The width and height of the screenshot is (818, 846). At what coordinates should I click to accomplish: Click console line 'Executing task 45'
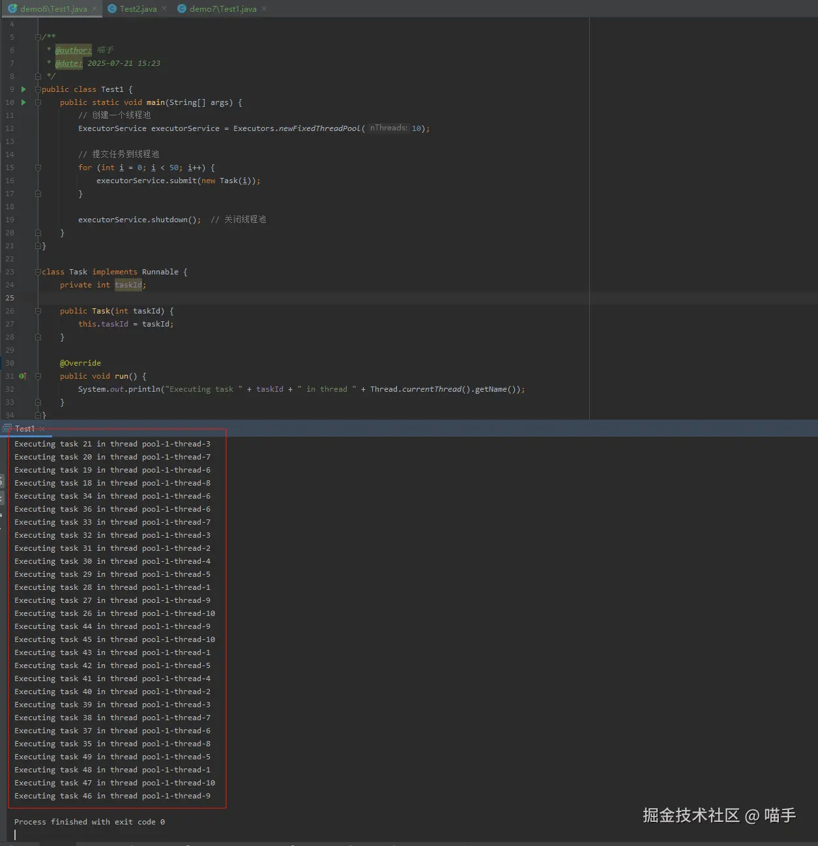pos(115,639)
